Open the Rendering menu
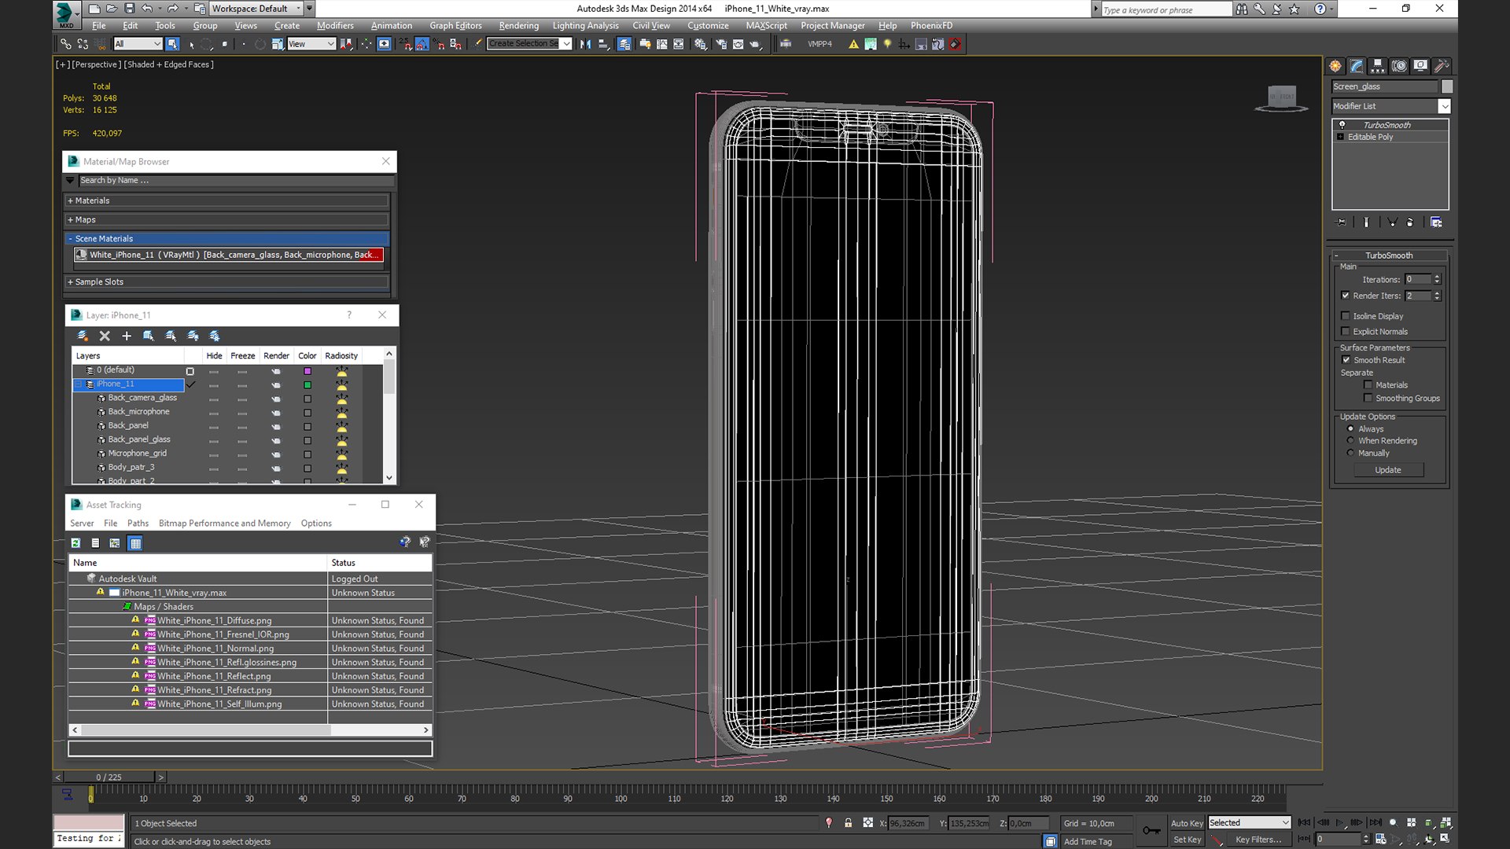The image size is (1510, 849). coord(519,26)
